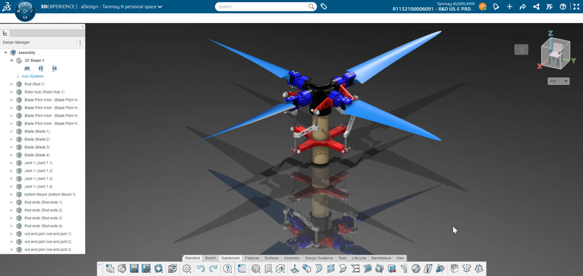Screen dimensions: 583x276
Task: Open the question-mark help tool in bottom toolbar
Action: click(x=227, y=269)
